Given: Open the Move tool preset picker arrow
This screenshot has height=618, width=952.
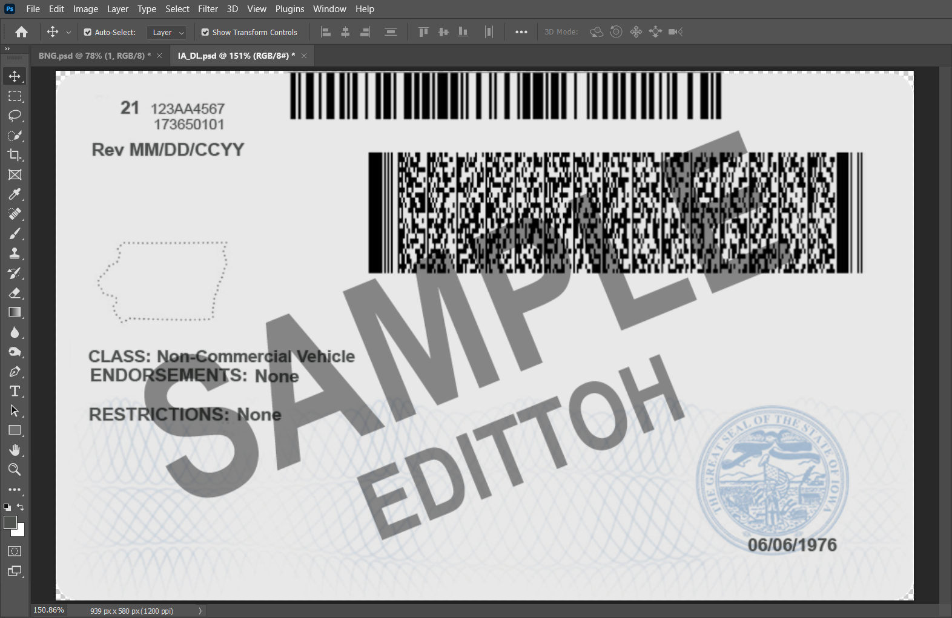Looking at the screenshot, I should pos(68,32).
